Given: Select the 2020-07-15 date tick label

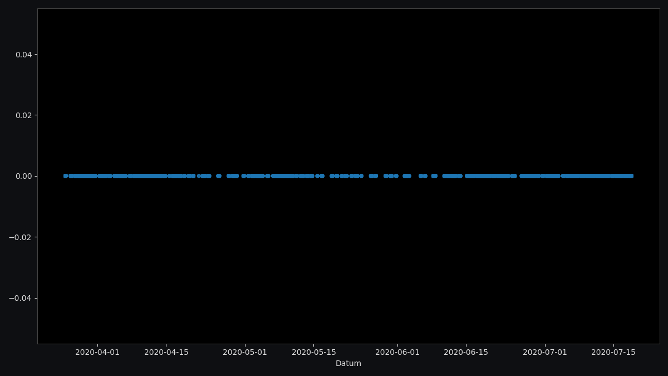Looking at the screenshot, I should 613,352.
